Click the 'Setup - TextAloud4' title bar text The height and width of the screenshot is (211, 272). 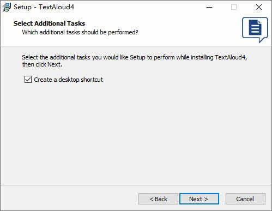tap(44, 7)
